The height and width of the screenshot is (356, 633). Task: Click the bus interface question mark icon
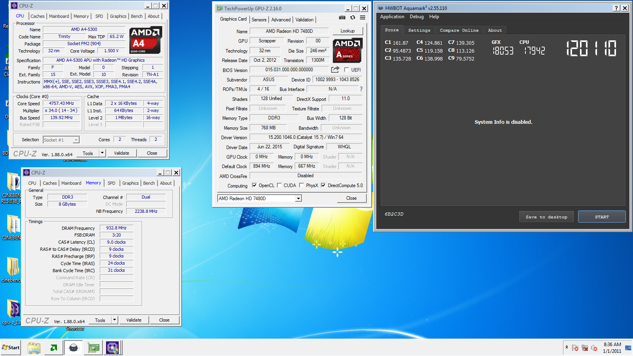click(x=361, y=89)
